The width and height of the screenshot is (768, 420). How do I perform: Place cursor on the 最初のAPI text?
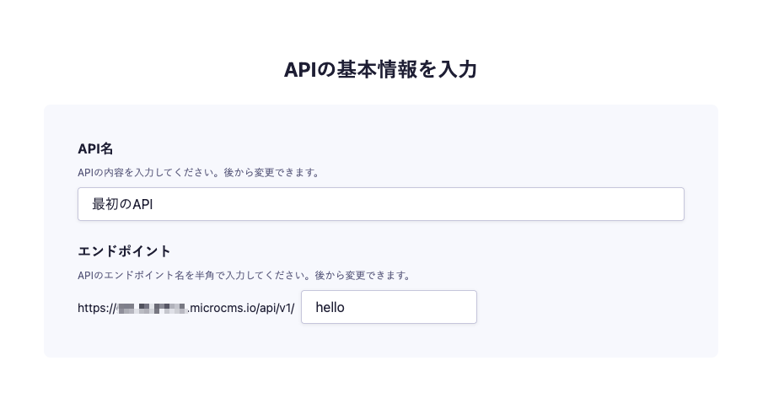coord(122,204)
